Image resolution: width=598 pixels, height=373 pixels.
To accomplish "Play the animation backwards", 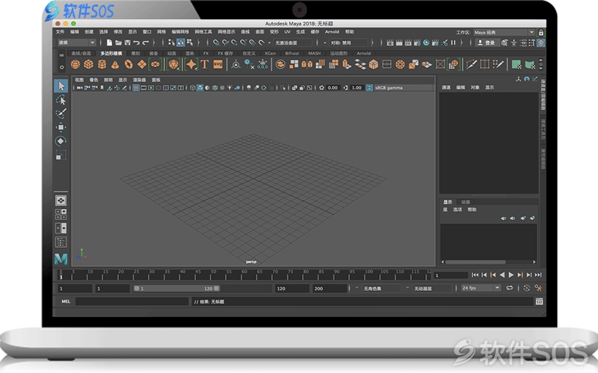I will point(502,275).
